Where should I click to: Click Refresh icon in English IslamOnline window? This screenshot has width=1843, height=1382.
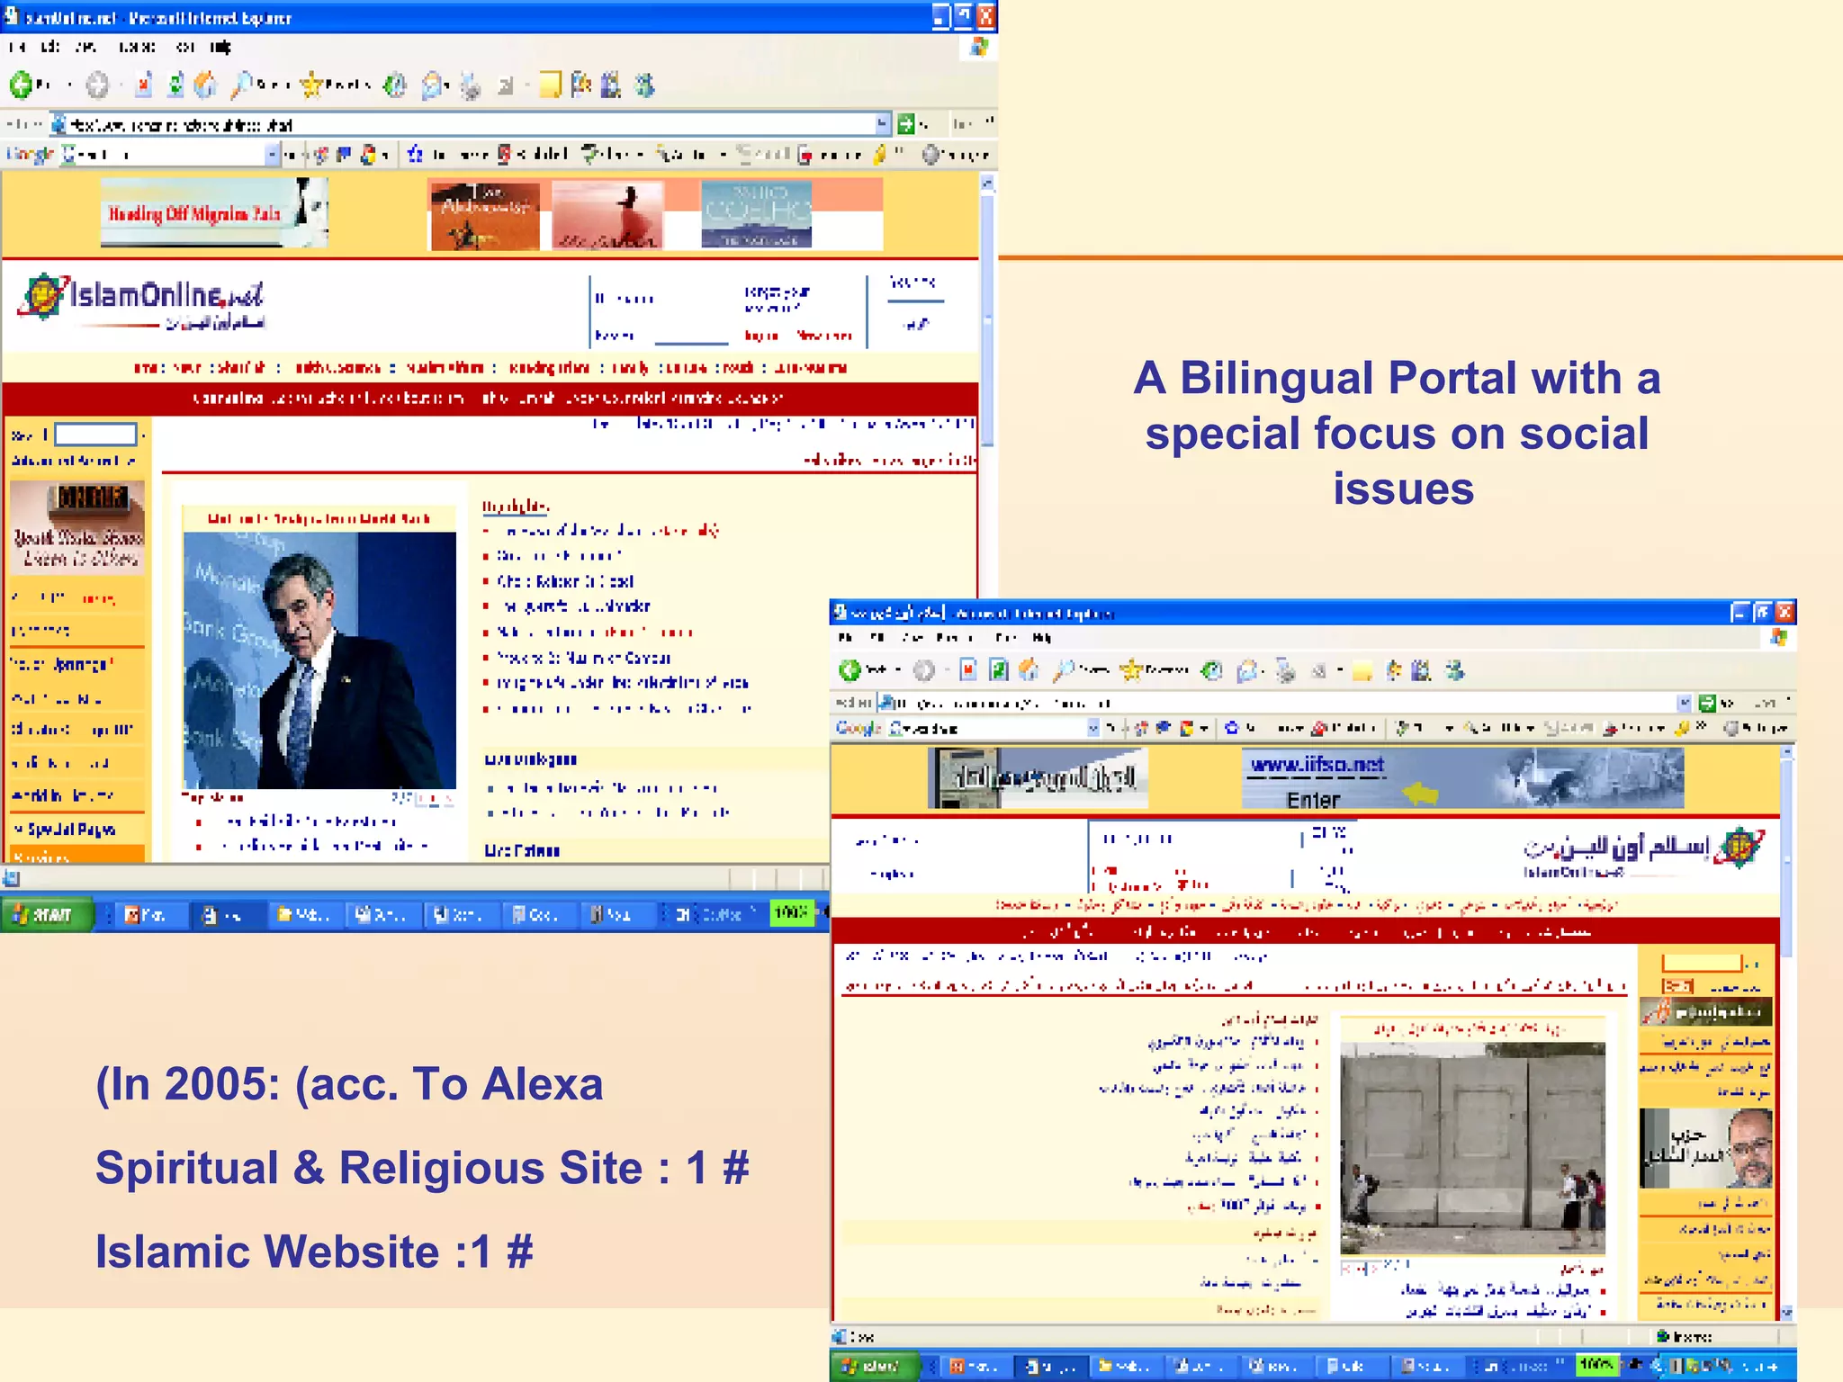pos(175,85)
